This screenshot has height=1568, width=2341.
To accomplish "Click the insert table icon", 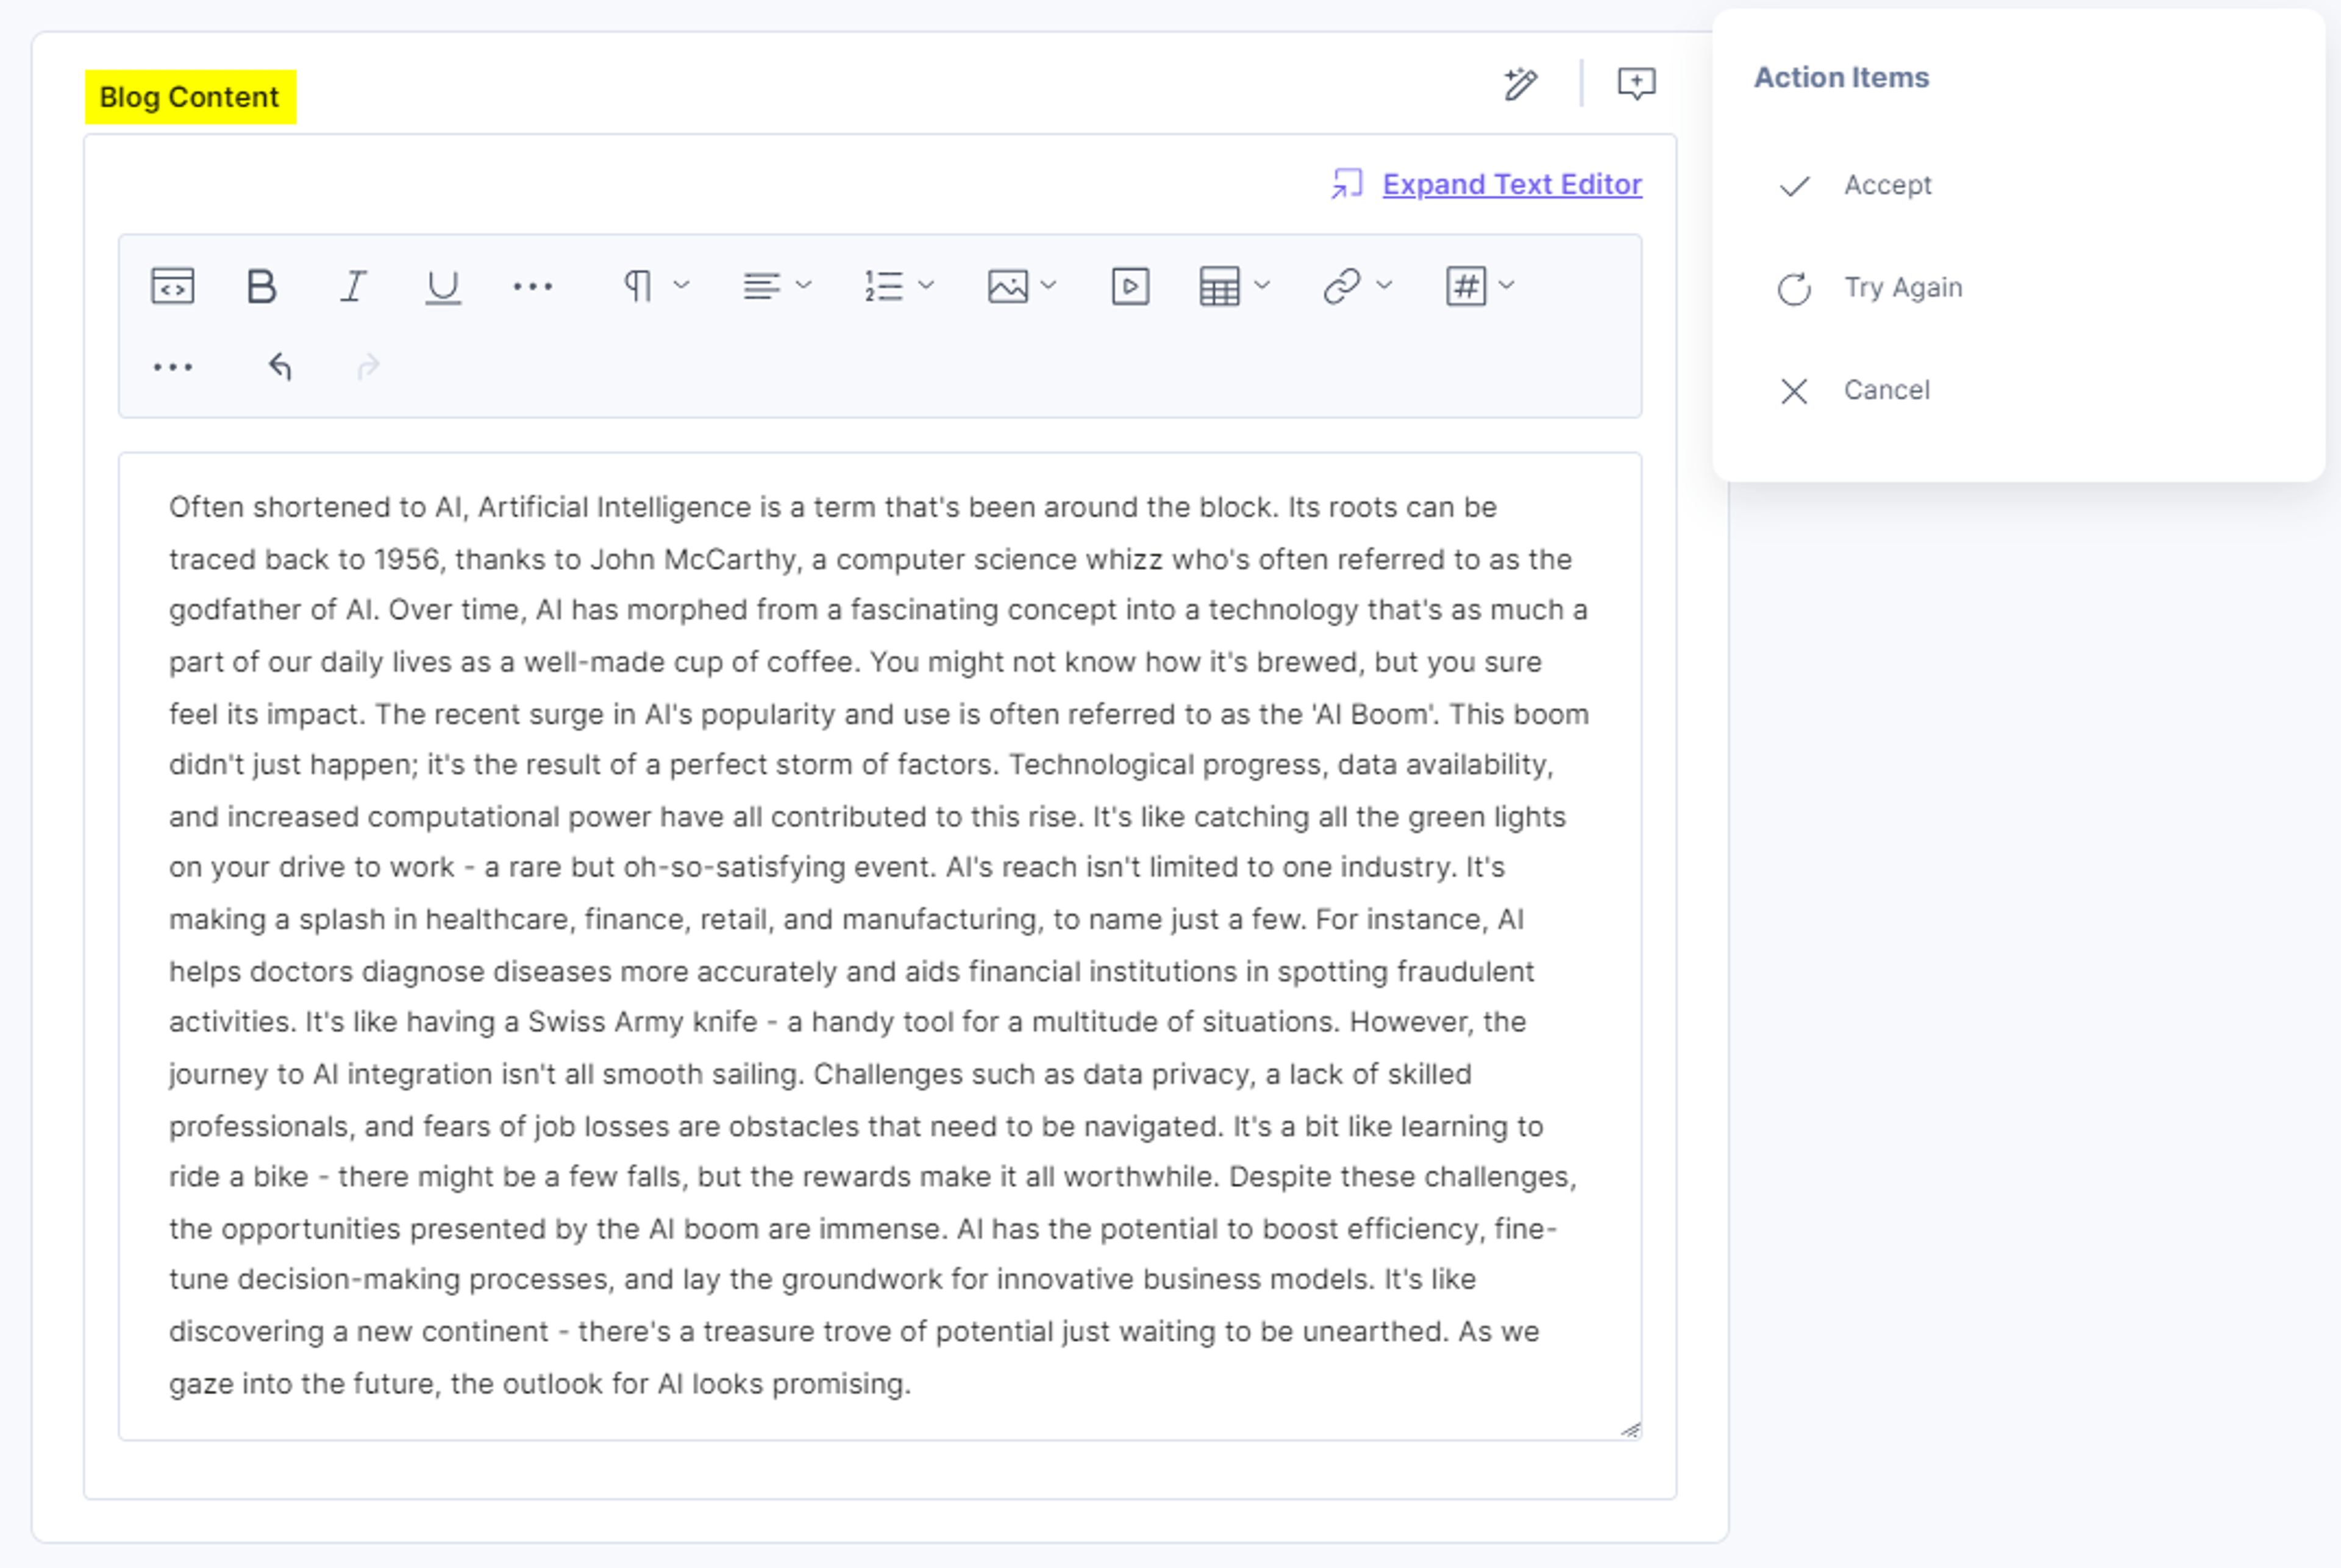I will point(1219,286).
